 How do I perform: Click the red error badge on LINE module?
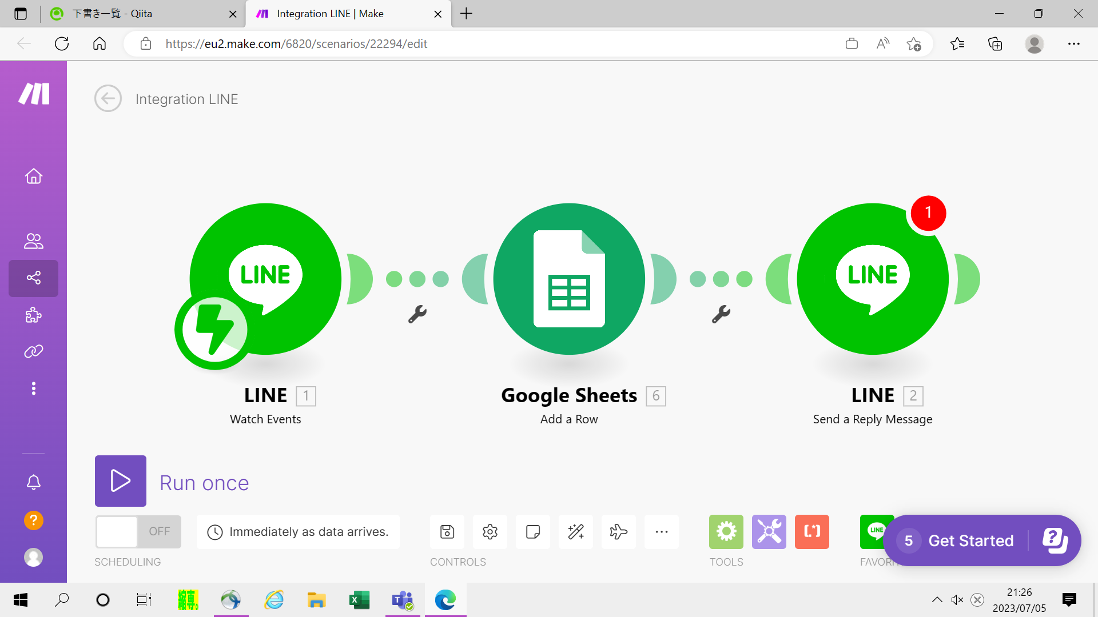click(x=928, y=213)
